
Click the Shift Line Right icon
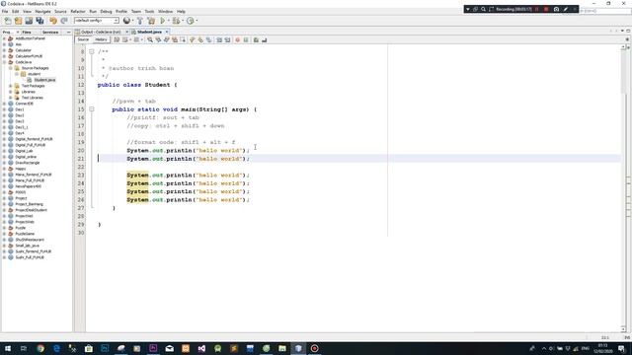[x=227, y=39]
